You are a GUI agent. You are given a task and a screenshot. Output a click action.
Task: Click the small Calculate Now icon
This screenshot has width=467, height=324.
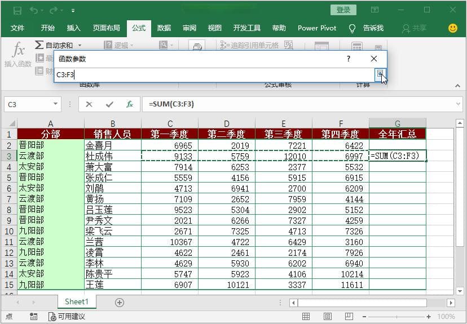(x=378, y=47)
